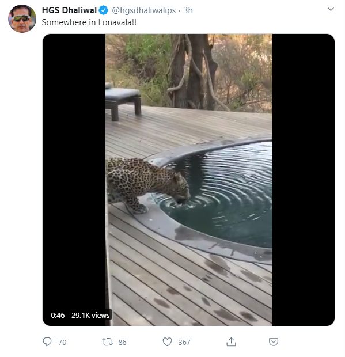The width and height of the screenshot is (345, 357).
Task: Click the Pocket save icon
Action: [273, 342]
